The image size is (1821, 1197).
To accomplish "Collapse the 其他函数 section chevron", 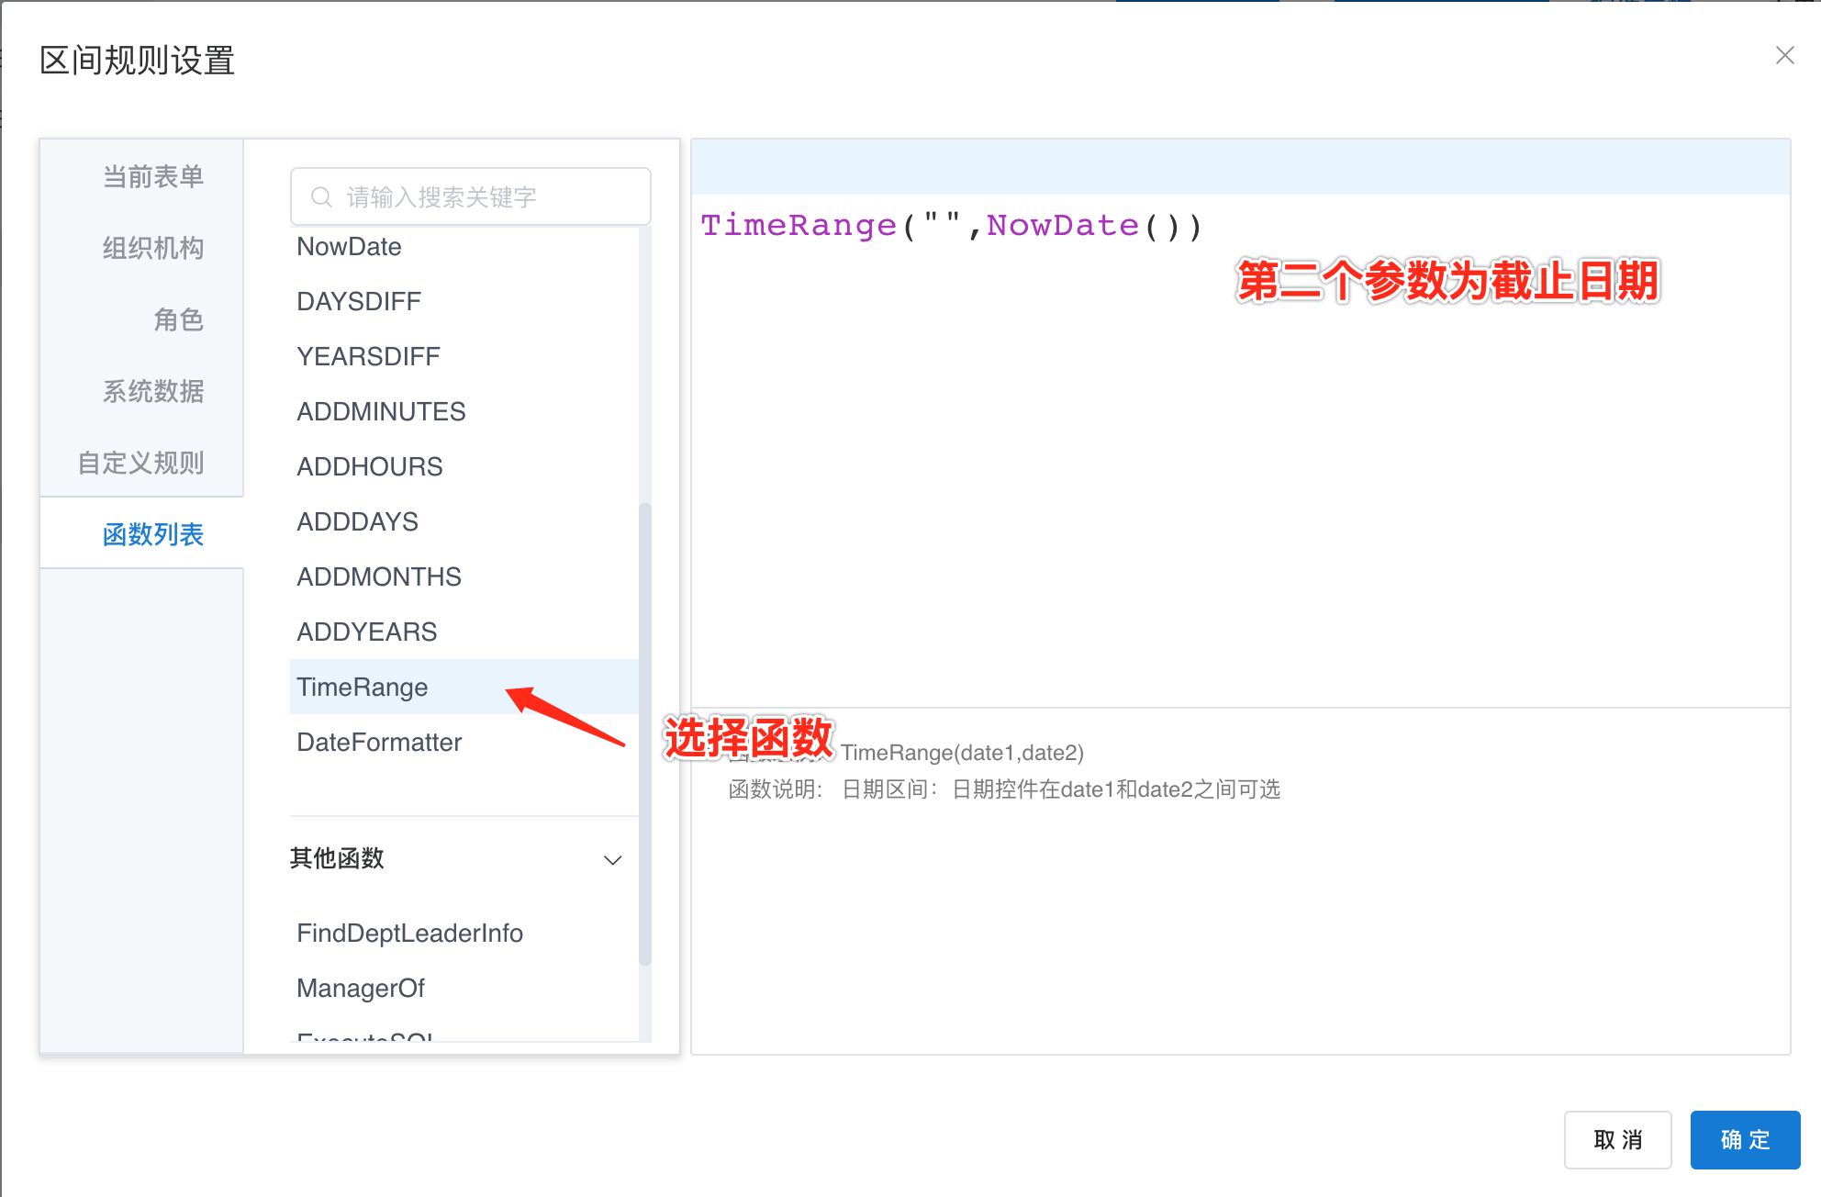I will (612, 860).
